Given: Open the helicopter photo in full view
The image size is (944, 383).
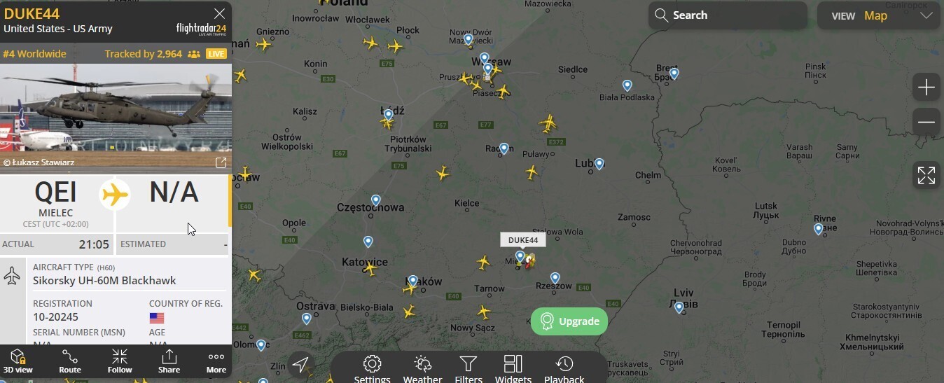Looking at the screenshot, I should pyautogui.click(x=221, y=163).
